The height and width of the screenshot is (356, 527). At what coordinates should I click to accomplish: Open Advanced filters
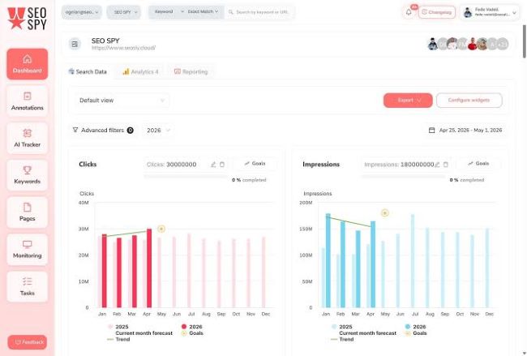[103, 130]
